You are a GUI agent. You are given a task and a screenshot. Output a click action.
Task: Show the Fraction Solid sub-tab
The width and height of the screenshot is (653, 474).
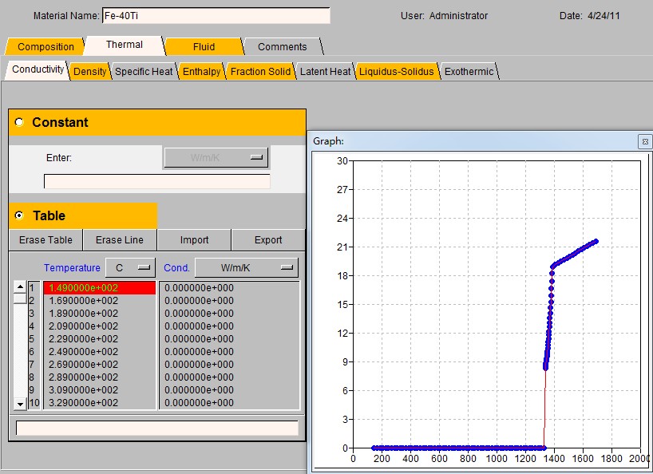260,72
